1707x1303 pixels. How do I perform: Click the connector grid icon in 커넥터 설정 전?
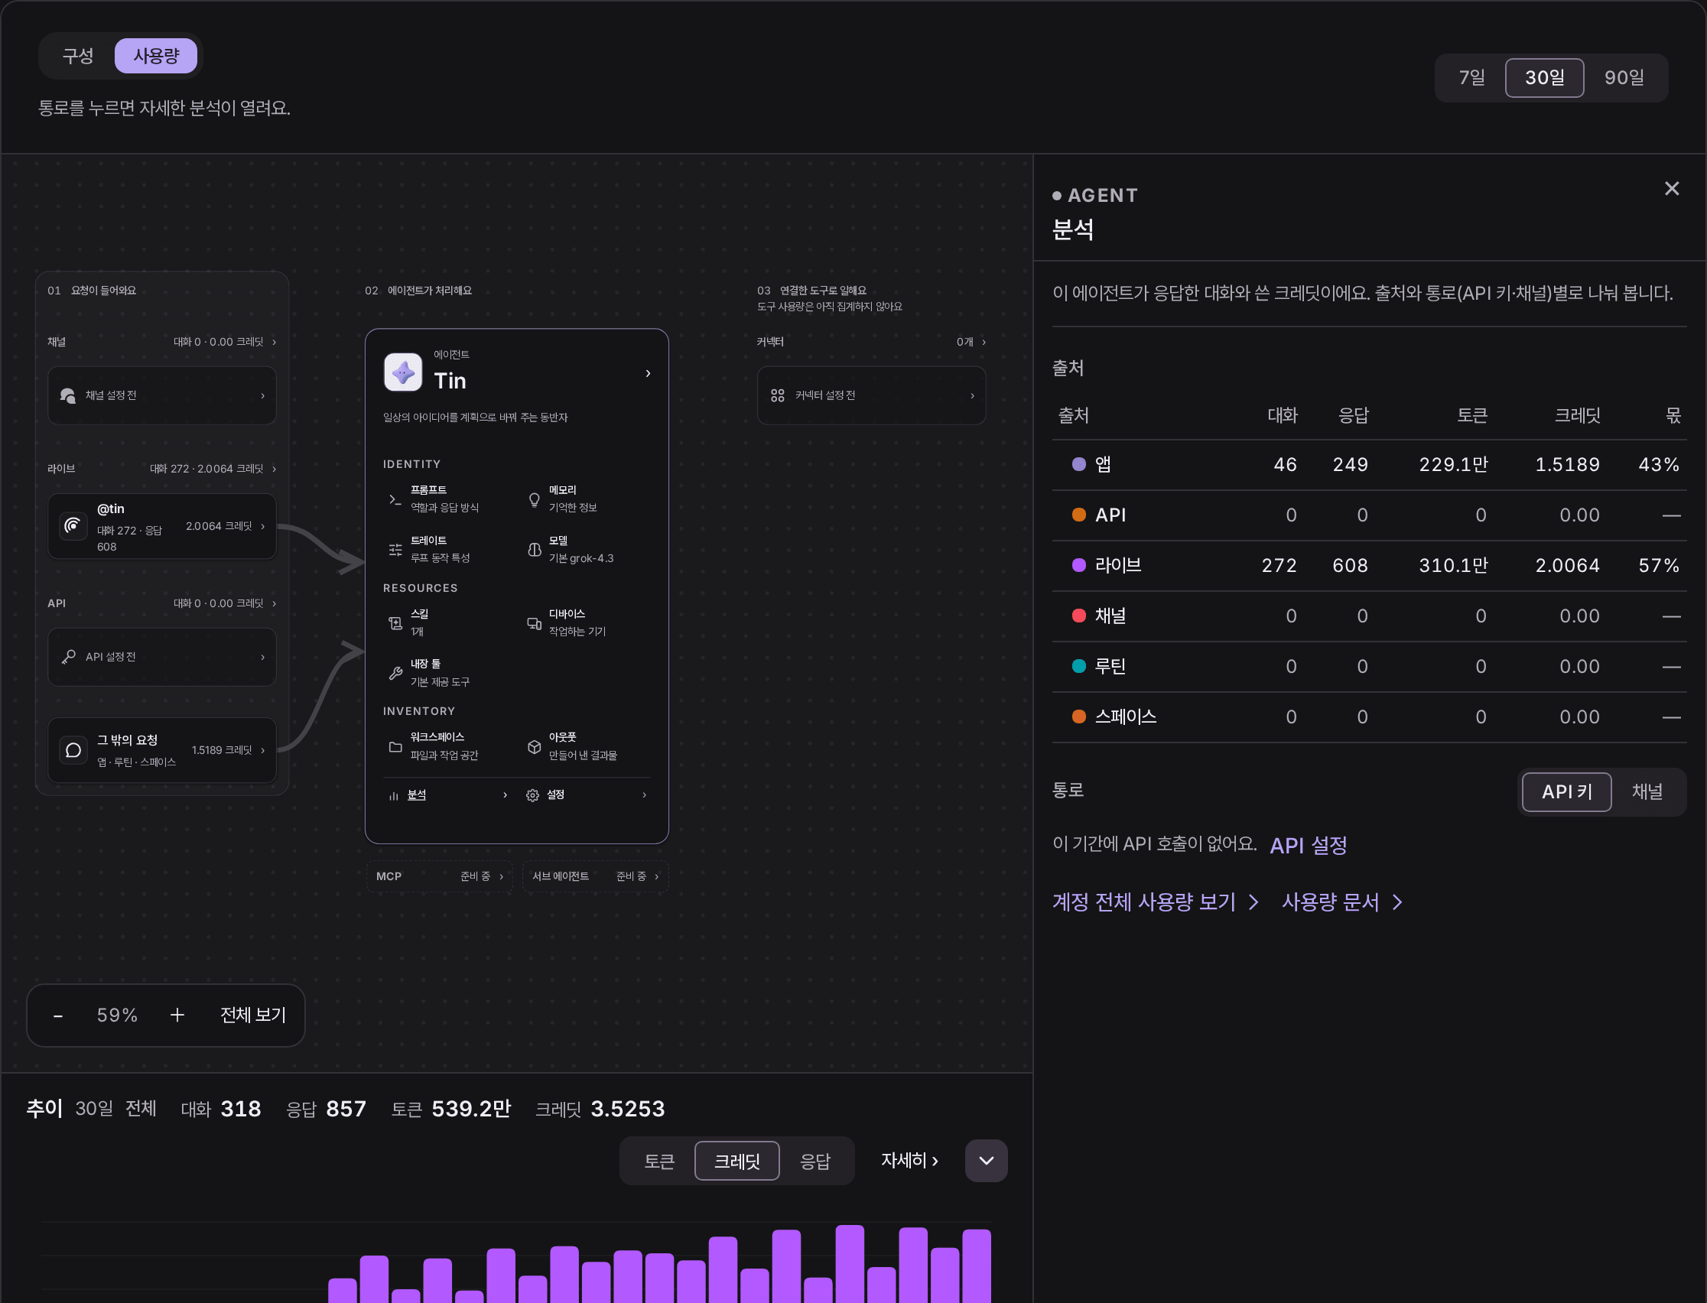(x=778, y=395)
